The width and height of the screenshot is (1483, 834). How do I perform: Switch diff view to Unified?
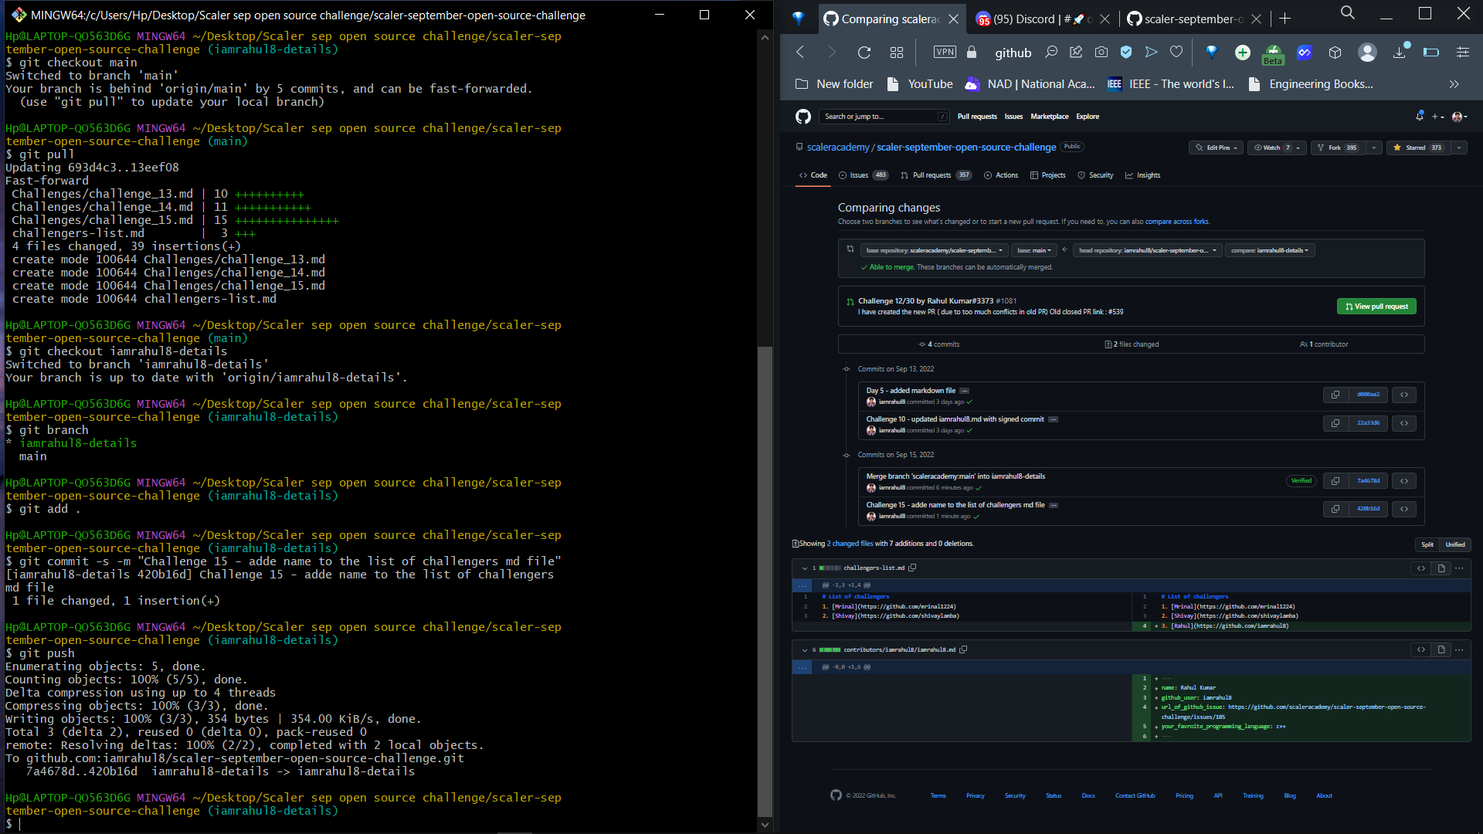pyautogui.click(x=1455, y=545)
